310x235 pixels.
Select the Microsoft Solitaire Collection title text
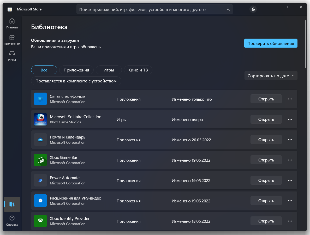[x=75, y=117]
